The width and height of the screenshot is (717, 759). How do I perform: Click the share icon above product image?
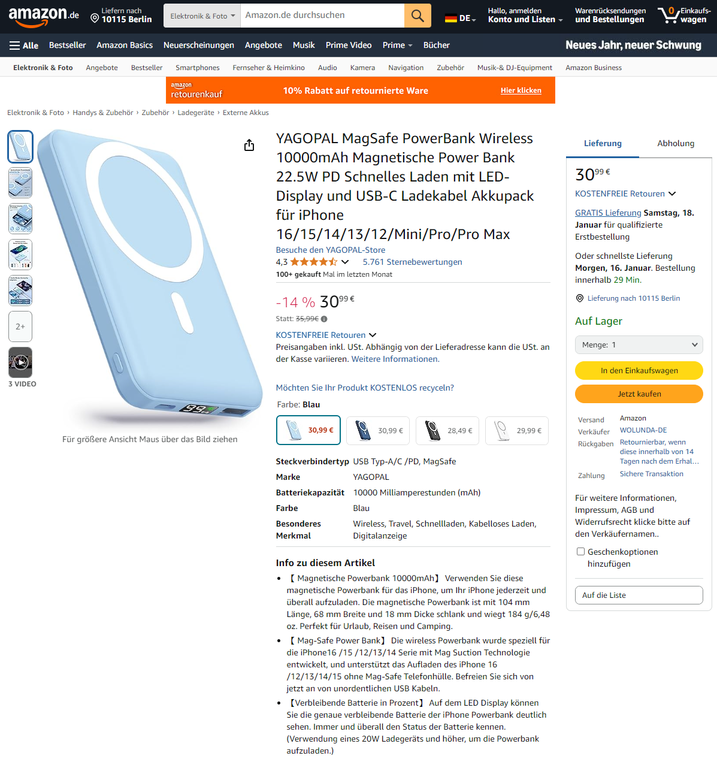(249, 146)
